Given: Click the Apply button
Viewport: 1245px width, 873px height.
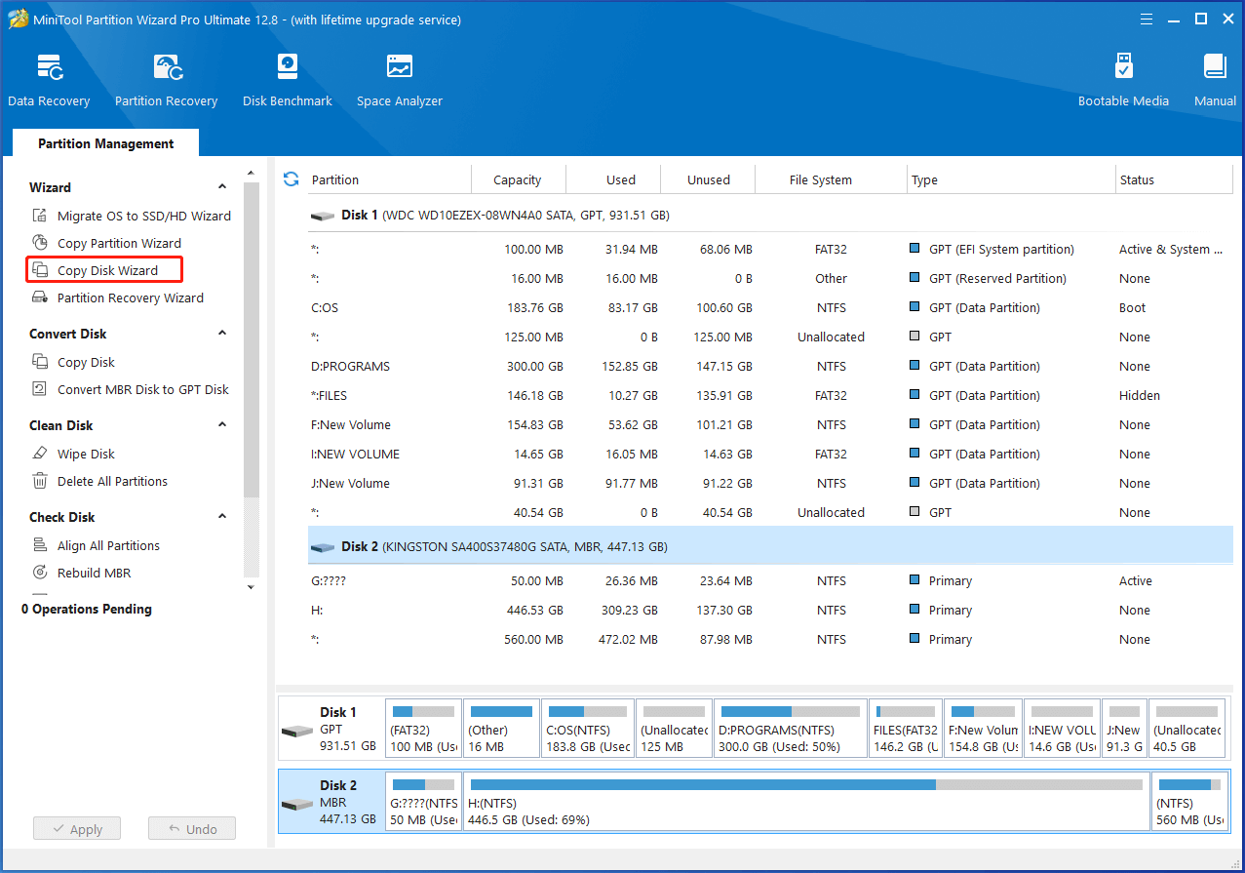Looking at the screenshot, I should [x=76, y=829].
